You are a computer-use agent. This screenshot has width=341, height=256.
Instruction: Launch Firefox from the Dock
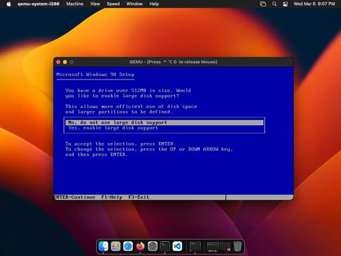coord(140,246)
